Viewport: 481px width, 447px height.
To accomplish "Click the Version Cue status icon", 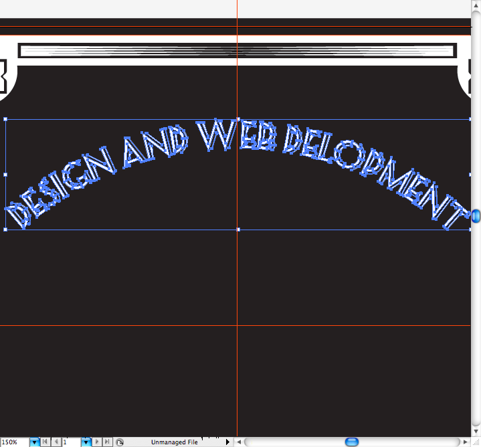I will click(120, 442).
